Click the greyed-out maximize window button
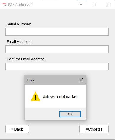 pyautogui.click(x=94, y=4)
